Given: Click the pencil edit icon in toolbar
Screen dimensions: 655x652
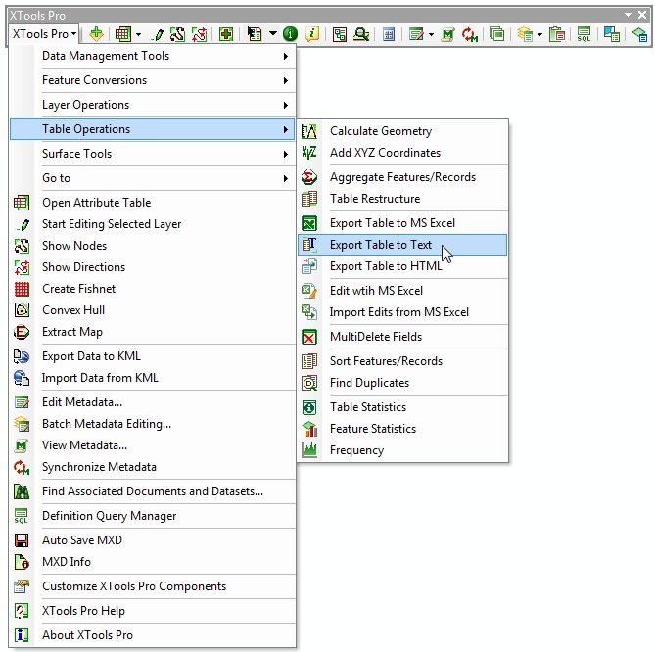Looking at the screenshot, I should point(158,34).
